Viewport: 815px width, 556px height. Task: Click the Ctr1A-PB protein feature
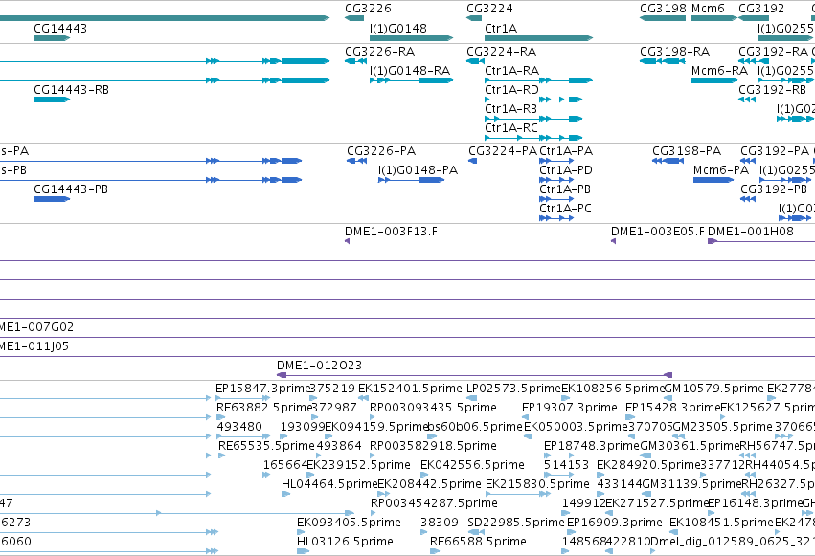(x=556, y=199)
